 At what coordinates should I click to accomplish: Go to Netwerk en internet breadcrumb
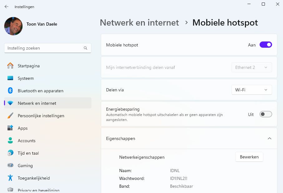139,23
